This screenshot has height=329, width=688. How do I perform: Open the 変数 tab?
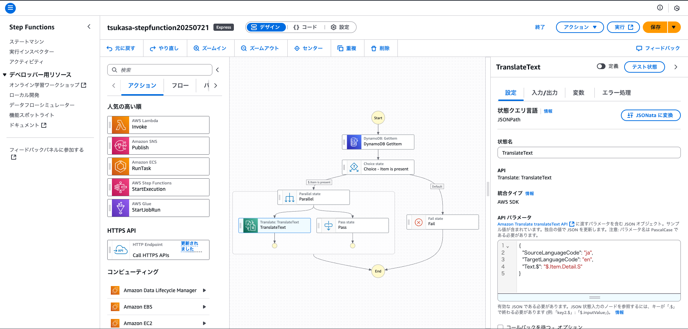[579, 93]
